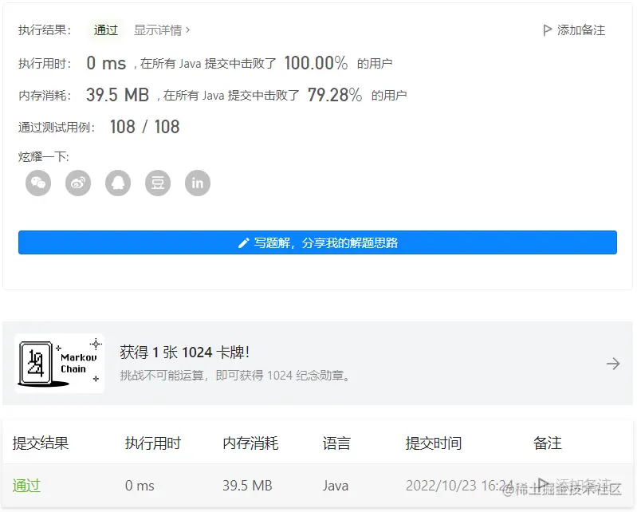
Task: Click the 0 ms cell in table row
Action: click(140, 486)
